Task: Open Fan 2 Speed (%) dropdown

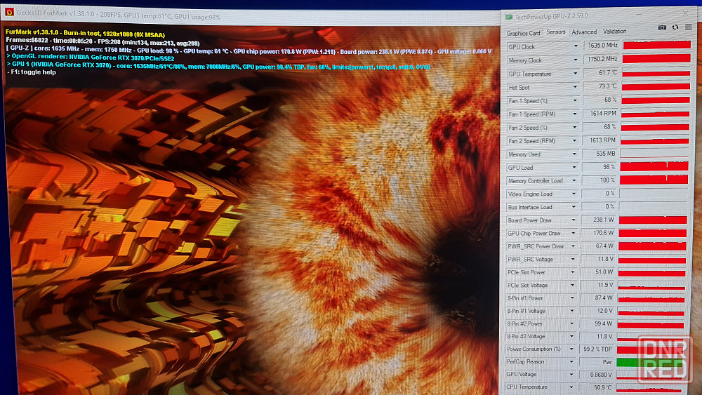Action: 575,128
